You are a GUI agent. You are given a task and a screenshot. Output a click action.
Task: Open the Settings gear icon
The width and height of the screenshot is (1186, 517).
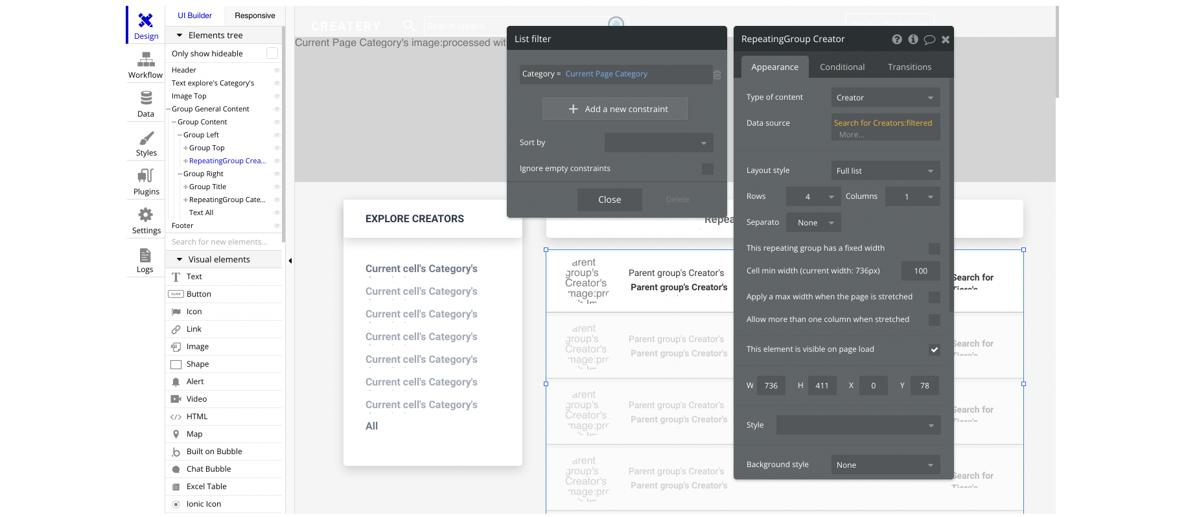(x=146, y=214)
